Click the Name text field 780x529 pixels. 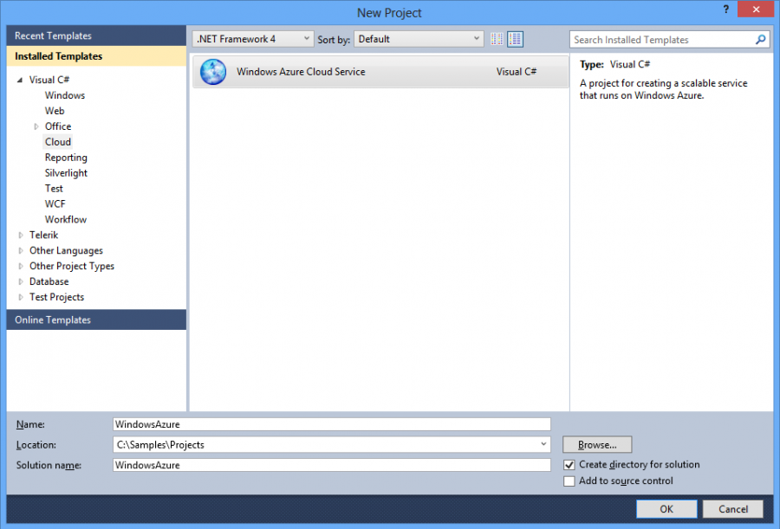[x=332, y=424]
